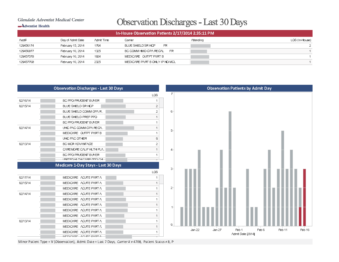The height and width of the screenshot is (262, 339).
Task: Select Medicare stay date 02/17/14
Action: pos(25,177)
